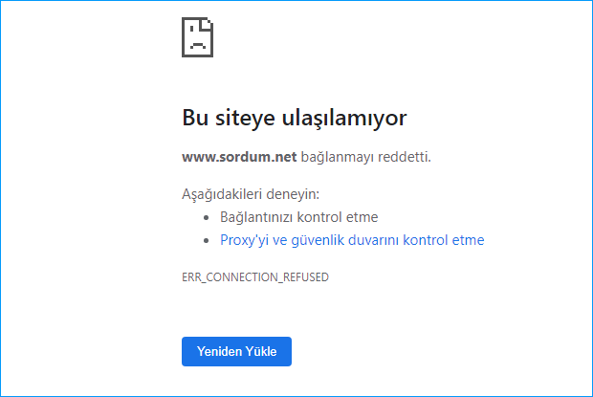This screenshot has height=397, width=593.
Task: Click the Bağlantınızı kontrol etme suggestion
Action: pyautogui.click(x=298, y=217)
